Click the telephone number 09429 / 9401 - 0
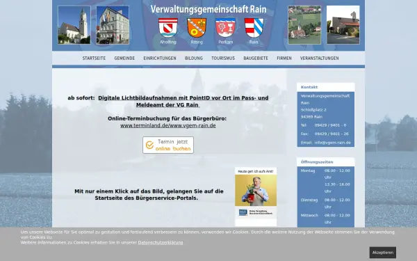The width and height of the screenshot is (417, 261). pyautogui.click(x=330, y=125)
